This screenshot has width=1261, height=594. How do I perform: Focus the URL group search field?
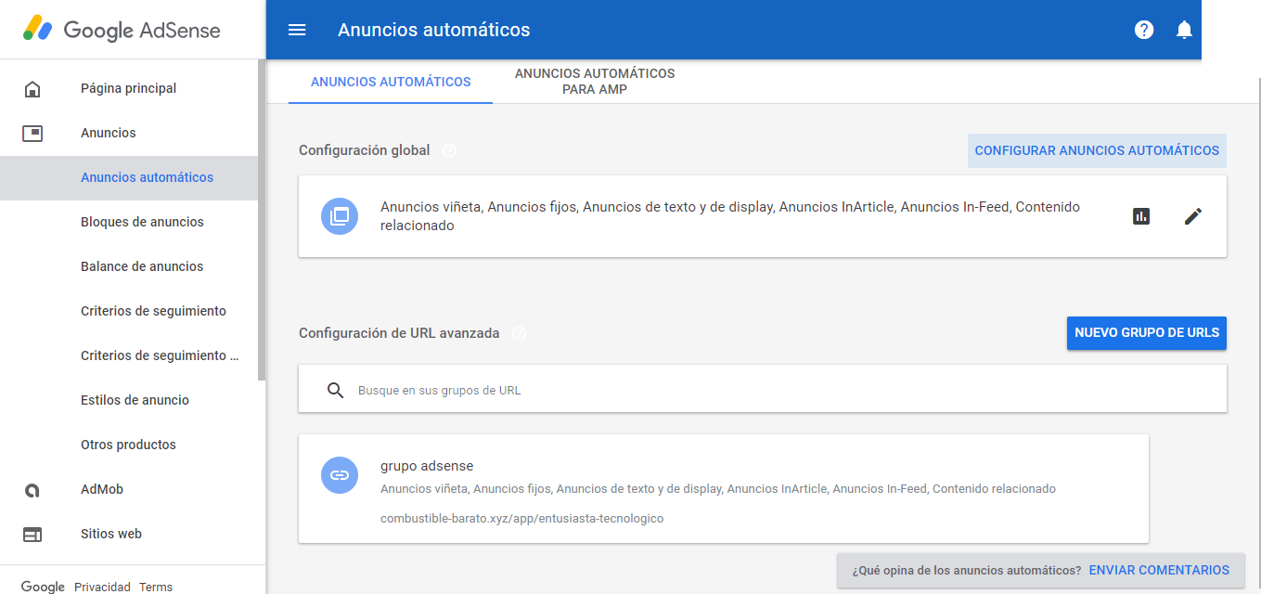pyautogui.click(x=763, y=389)
